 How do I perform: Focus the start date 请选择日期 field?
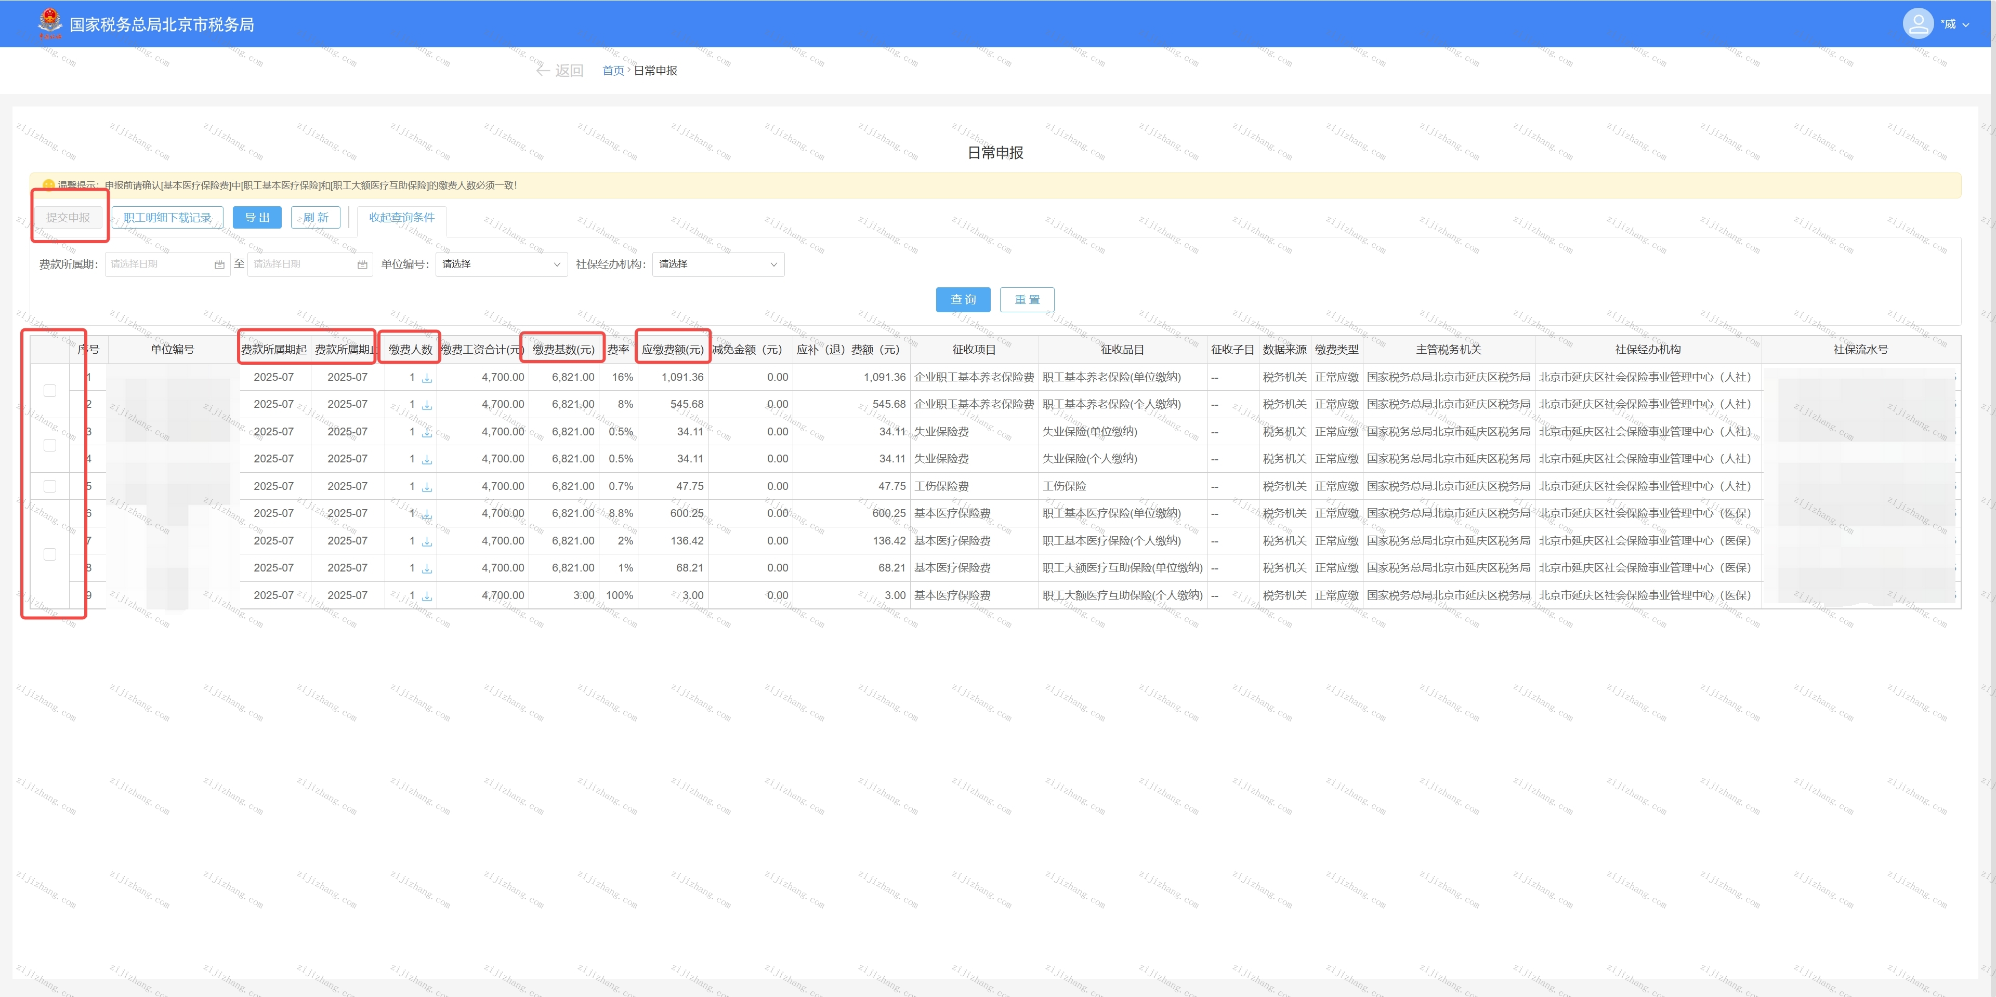pos(167,264)
